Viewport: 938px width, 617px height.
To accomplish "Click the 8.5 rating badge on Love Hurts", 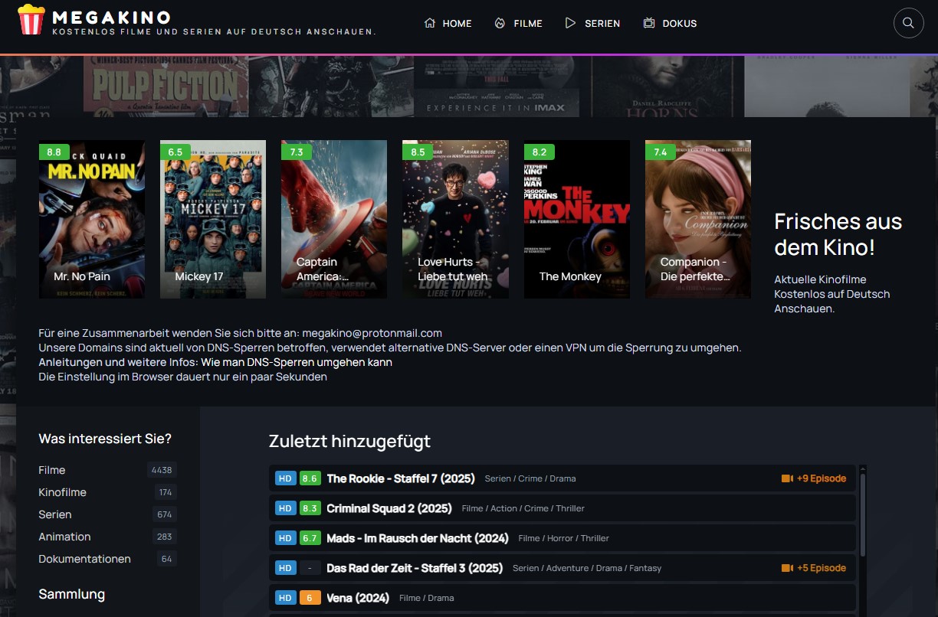I will pos(418,152).
